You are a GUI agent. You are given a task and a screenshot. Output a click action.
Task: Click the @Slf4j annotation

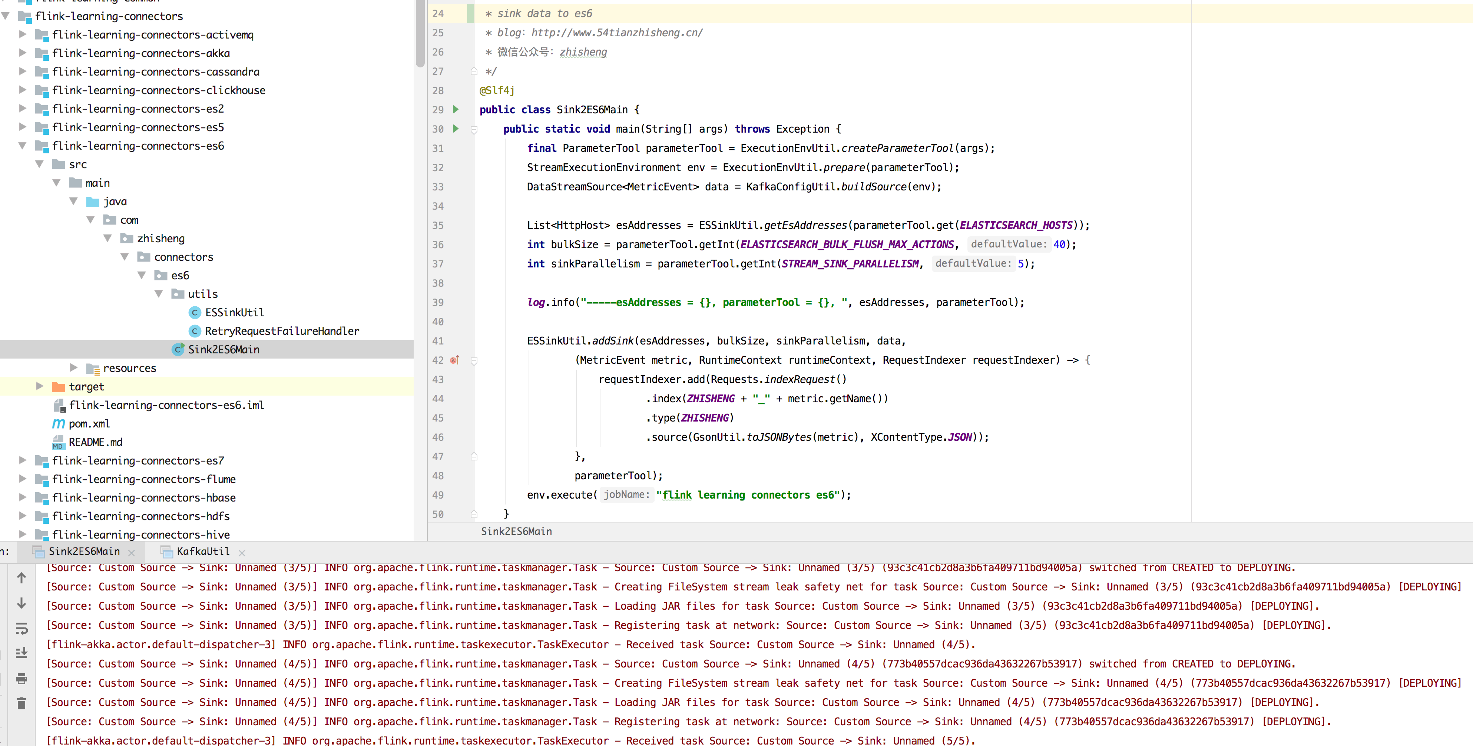point(497,90)
